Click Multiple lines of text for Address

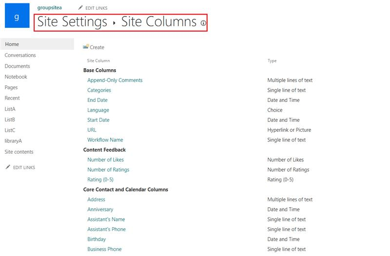tap(290, 199)
